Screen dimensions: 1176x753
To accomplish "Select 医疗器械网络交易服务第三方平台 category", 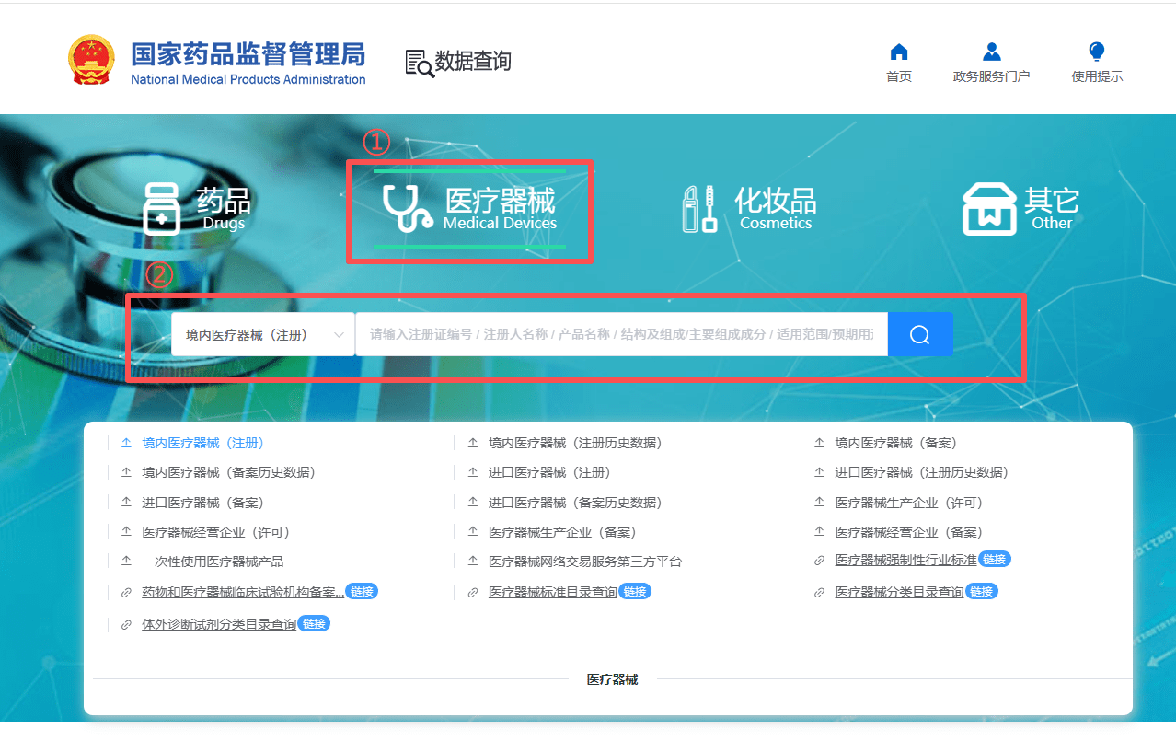I will pyautogui.click(x=584, y=562).
